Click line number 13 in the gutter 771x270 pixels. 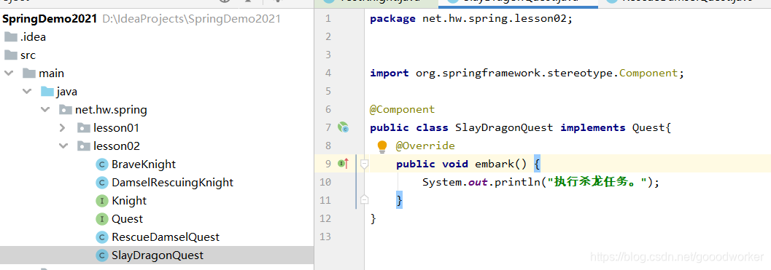pos(325,237)
